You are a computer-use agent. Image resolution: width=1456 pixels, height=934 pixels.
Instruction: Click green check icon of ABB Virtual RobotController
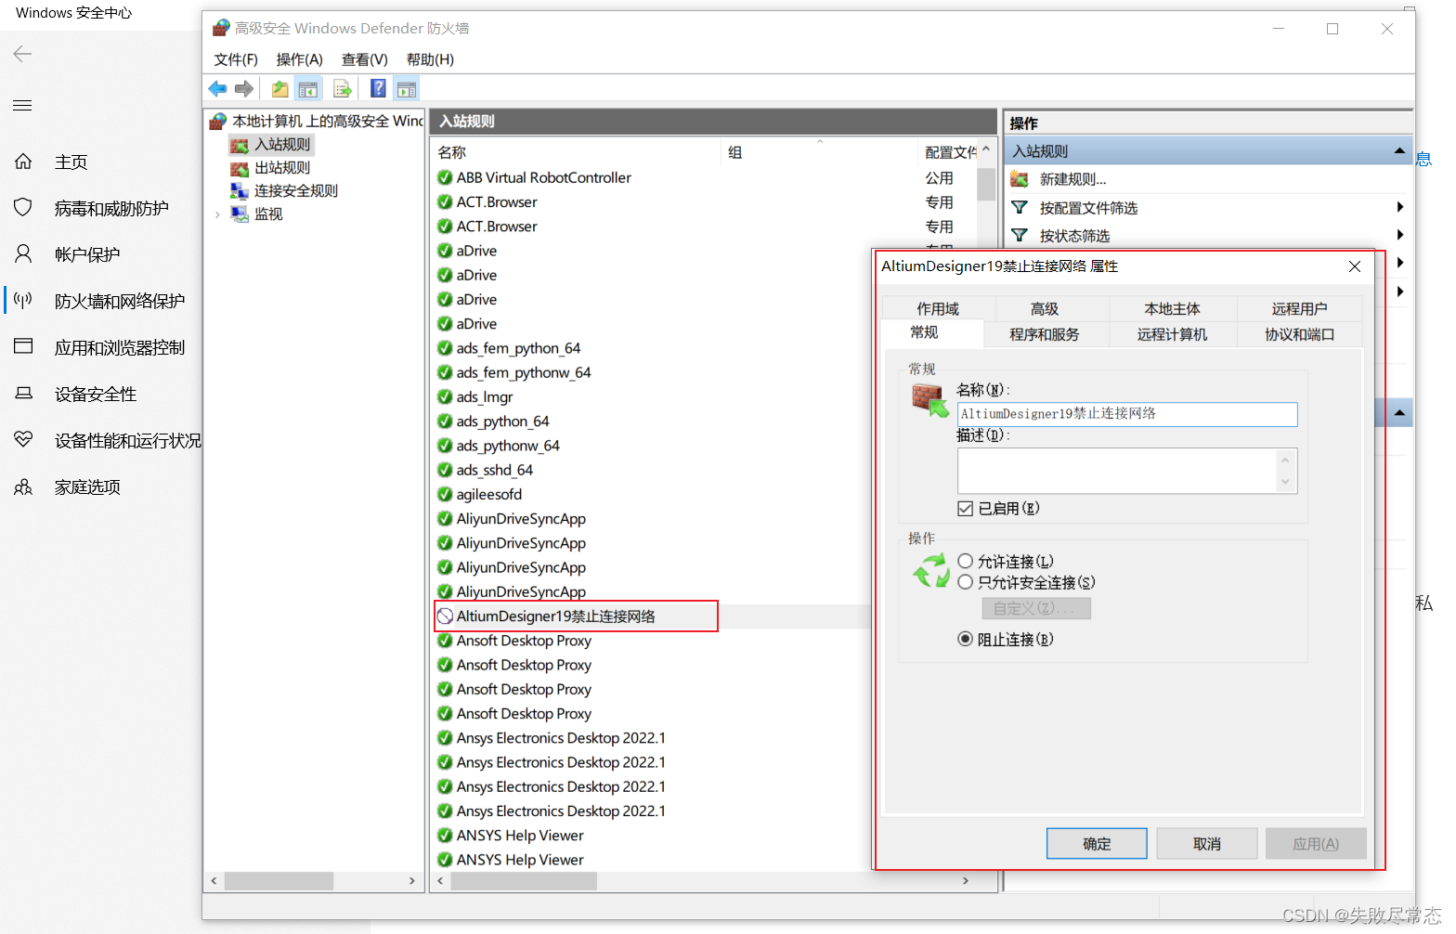point(445,177)
